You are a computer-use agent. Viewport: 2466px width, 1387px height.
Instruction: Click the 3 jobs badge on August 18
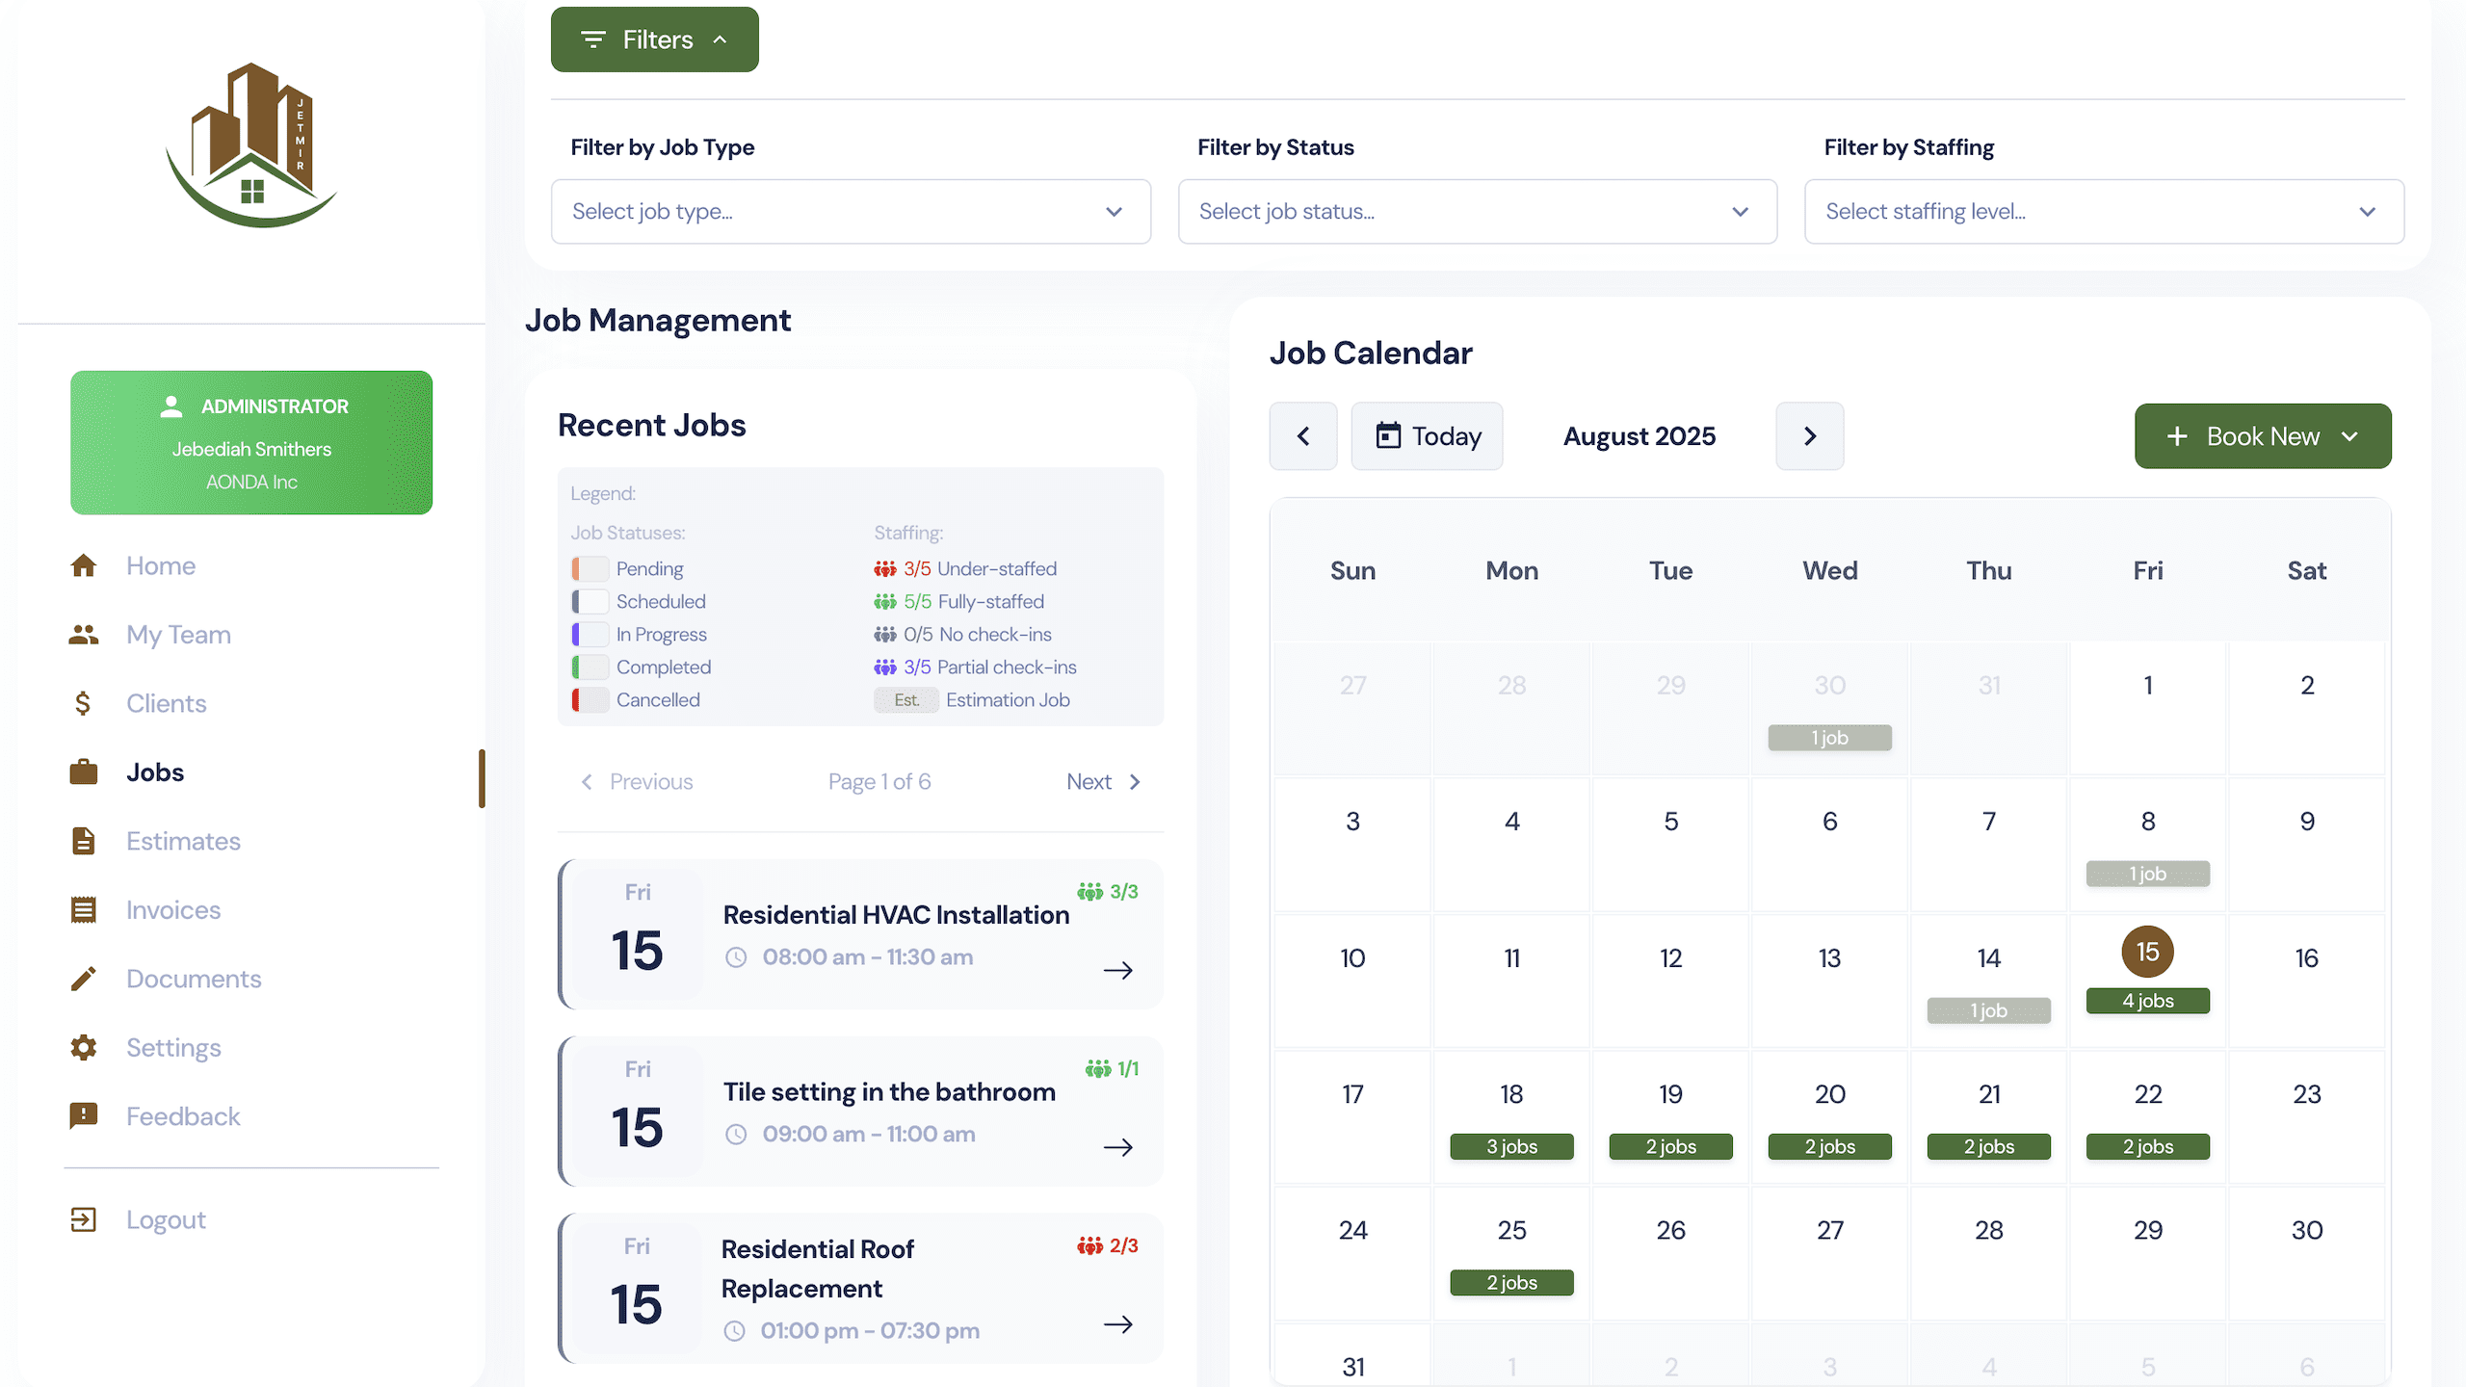(x=1511, y=1147)
